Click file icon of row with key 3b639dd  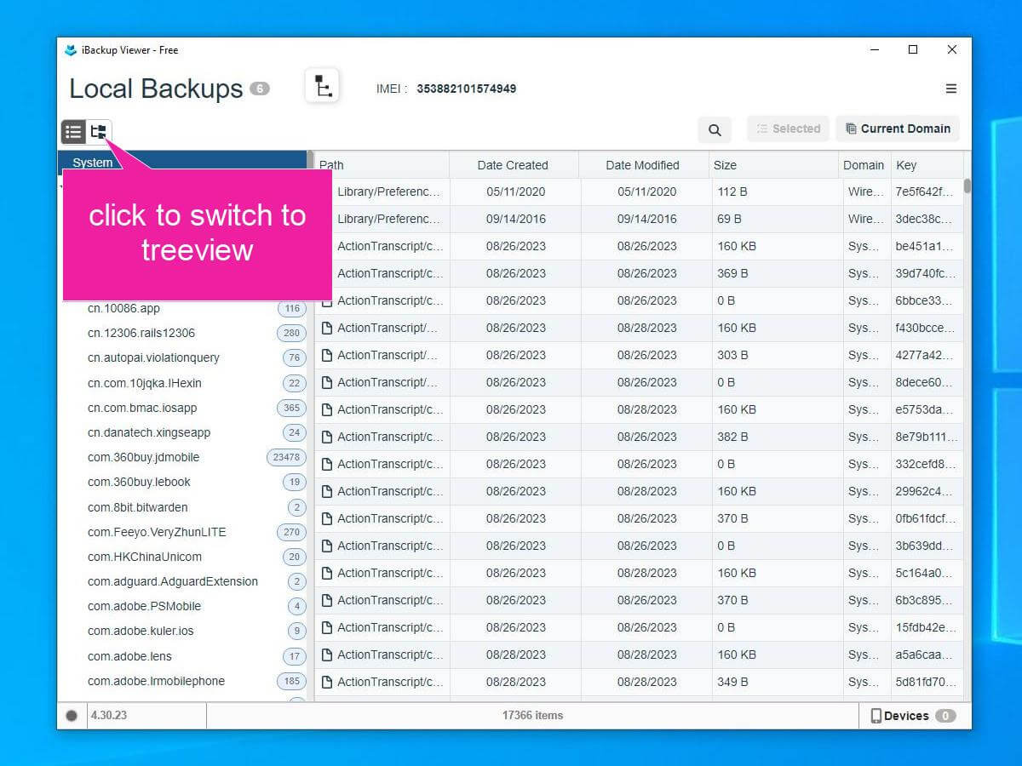326,546
